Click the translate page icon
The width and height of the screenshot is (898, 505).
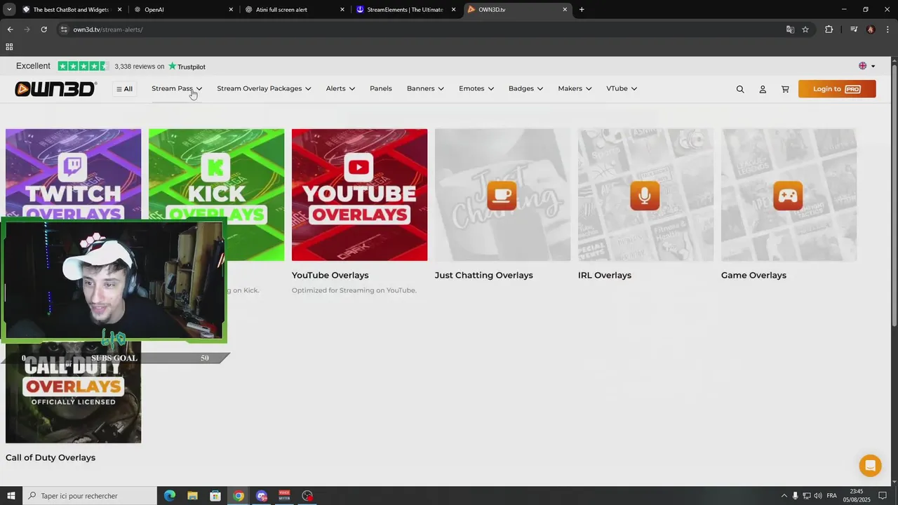(x=790, y=29)
